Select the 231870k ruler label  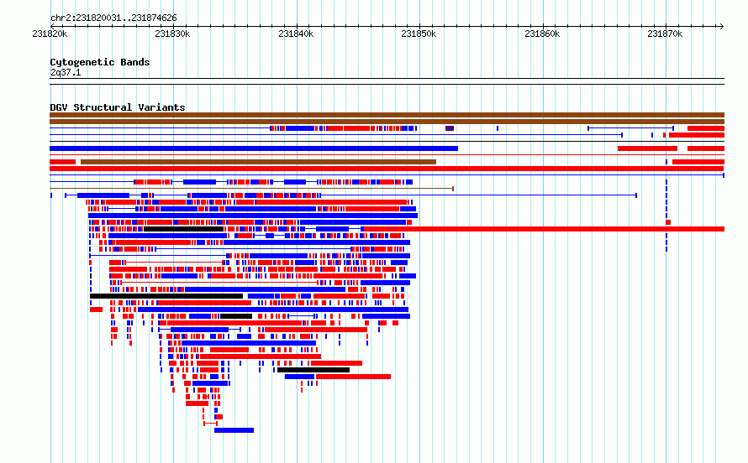[x=665, y=34]
